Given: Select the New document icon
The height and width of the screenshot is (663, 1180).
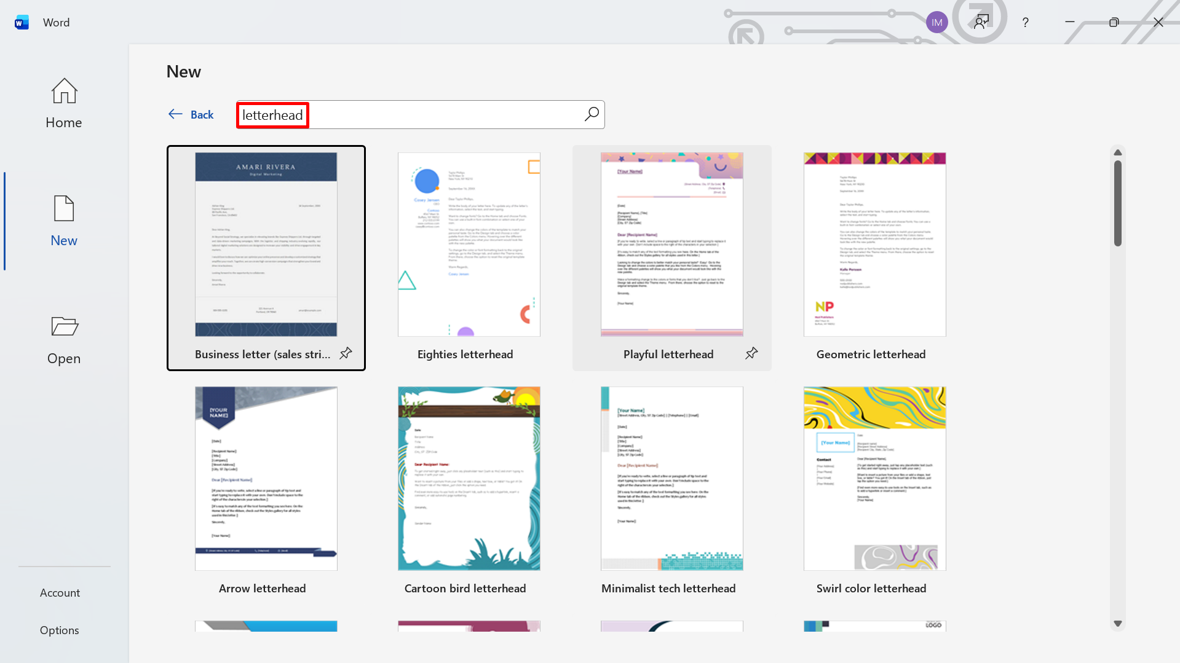Looking at the screenshot, I should point(64,208).
